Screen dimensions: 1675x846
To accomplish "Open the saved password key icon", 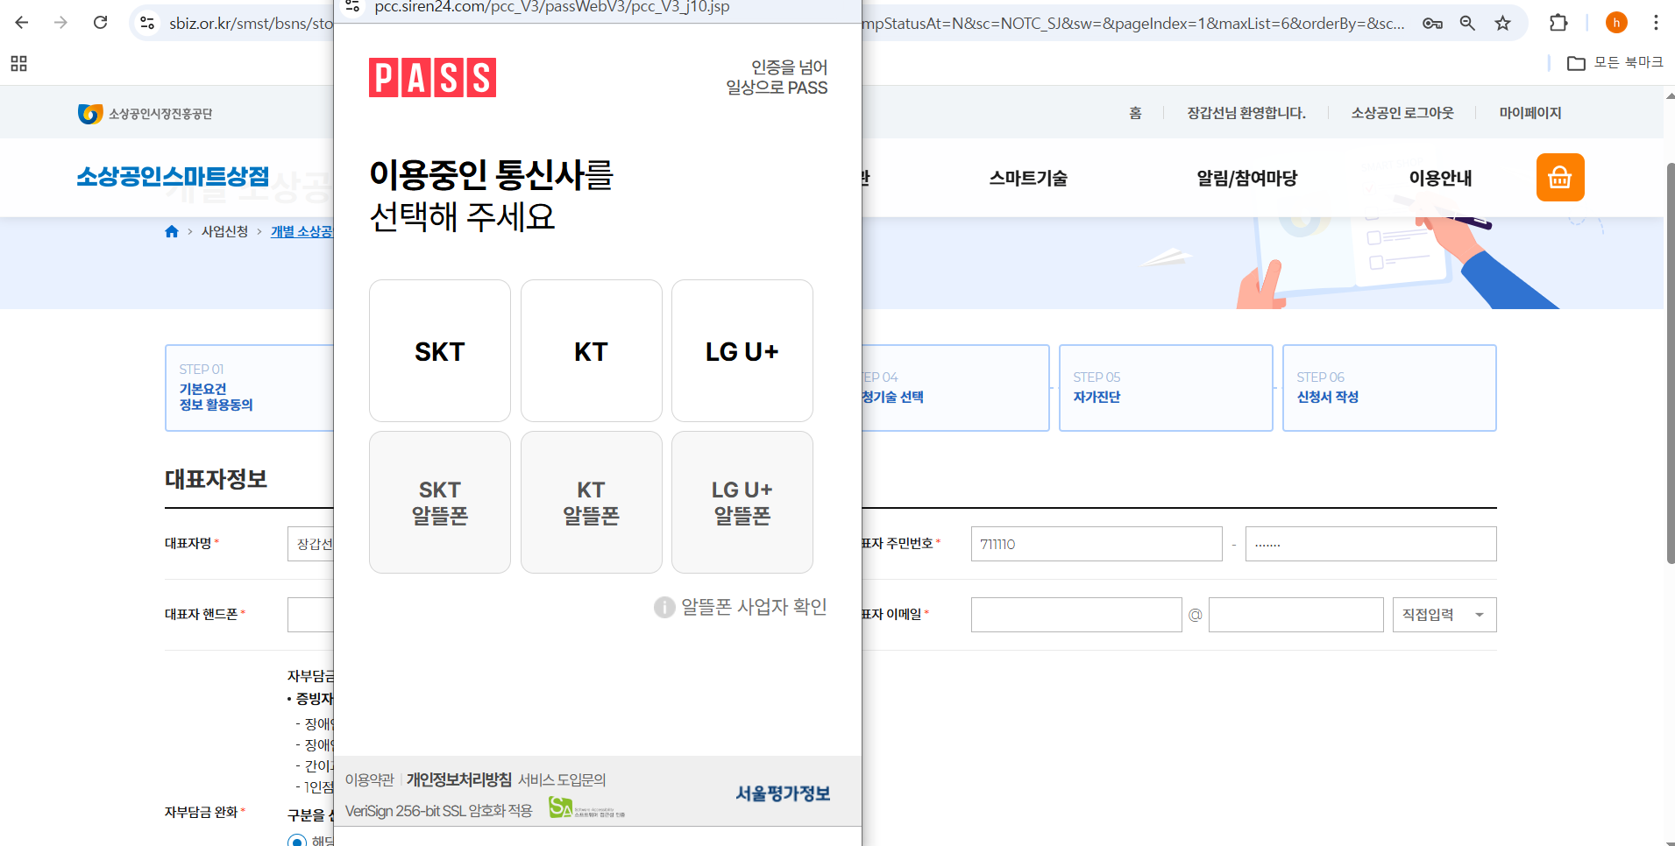I will [1432, 24].
